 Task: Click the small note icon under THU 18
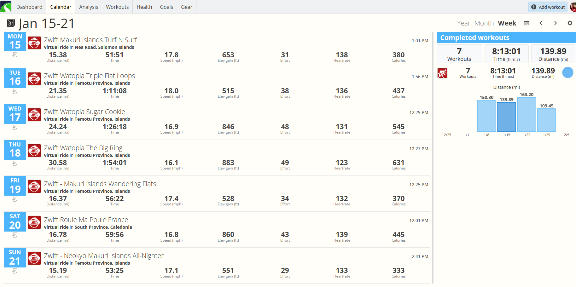click(15, 163)
